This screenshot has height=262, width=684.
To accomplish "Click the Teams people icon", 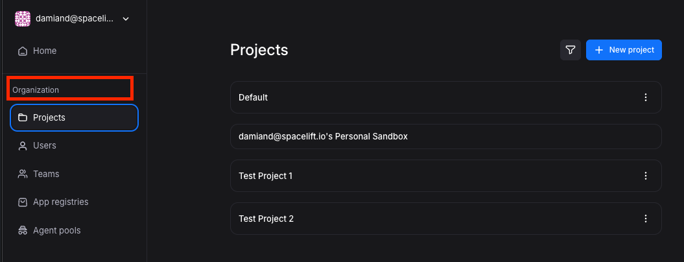I will pyautogui.click(x=23, y=174).
